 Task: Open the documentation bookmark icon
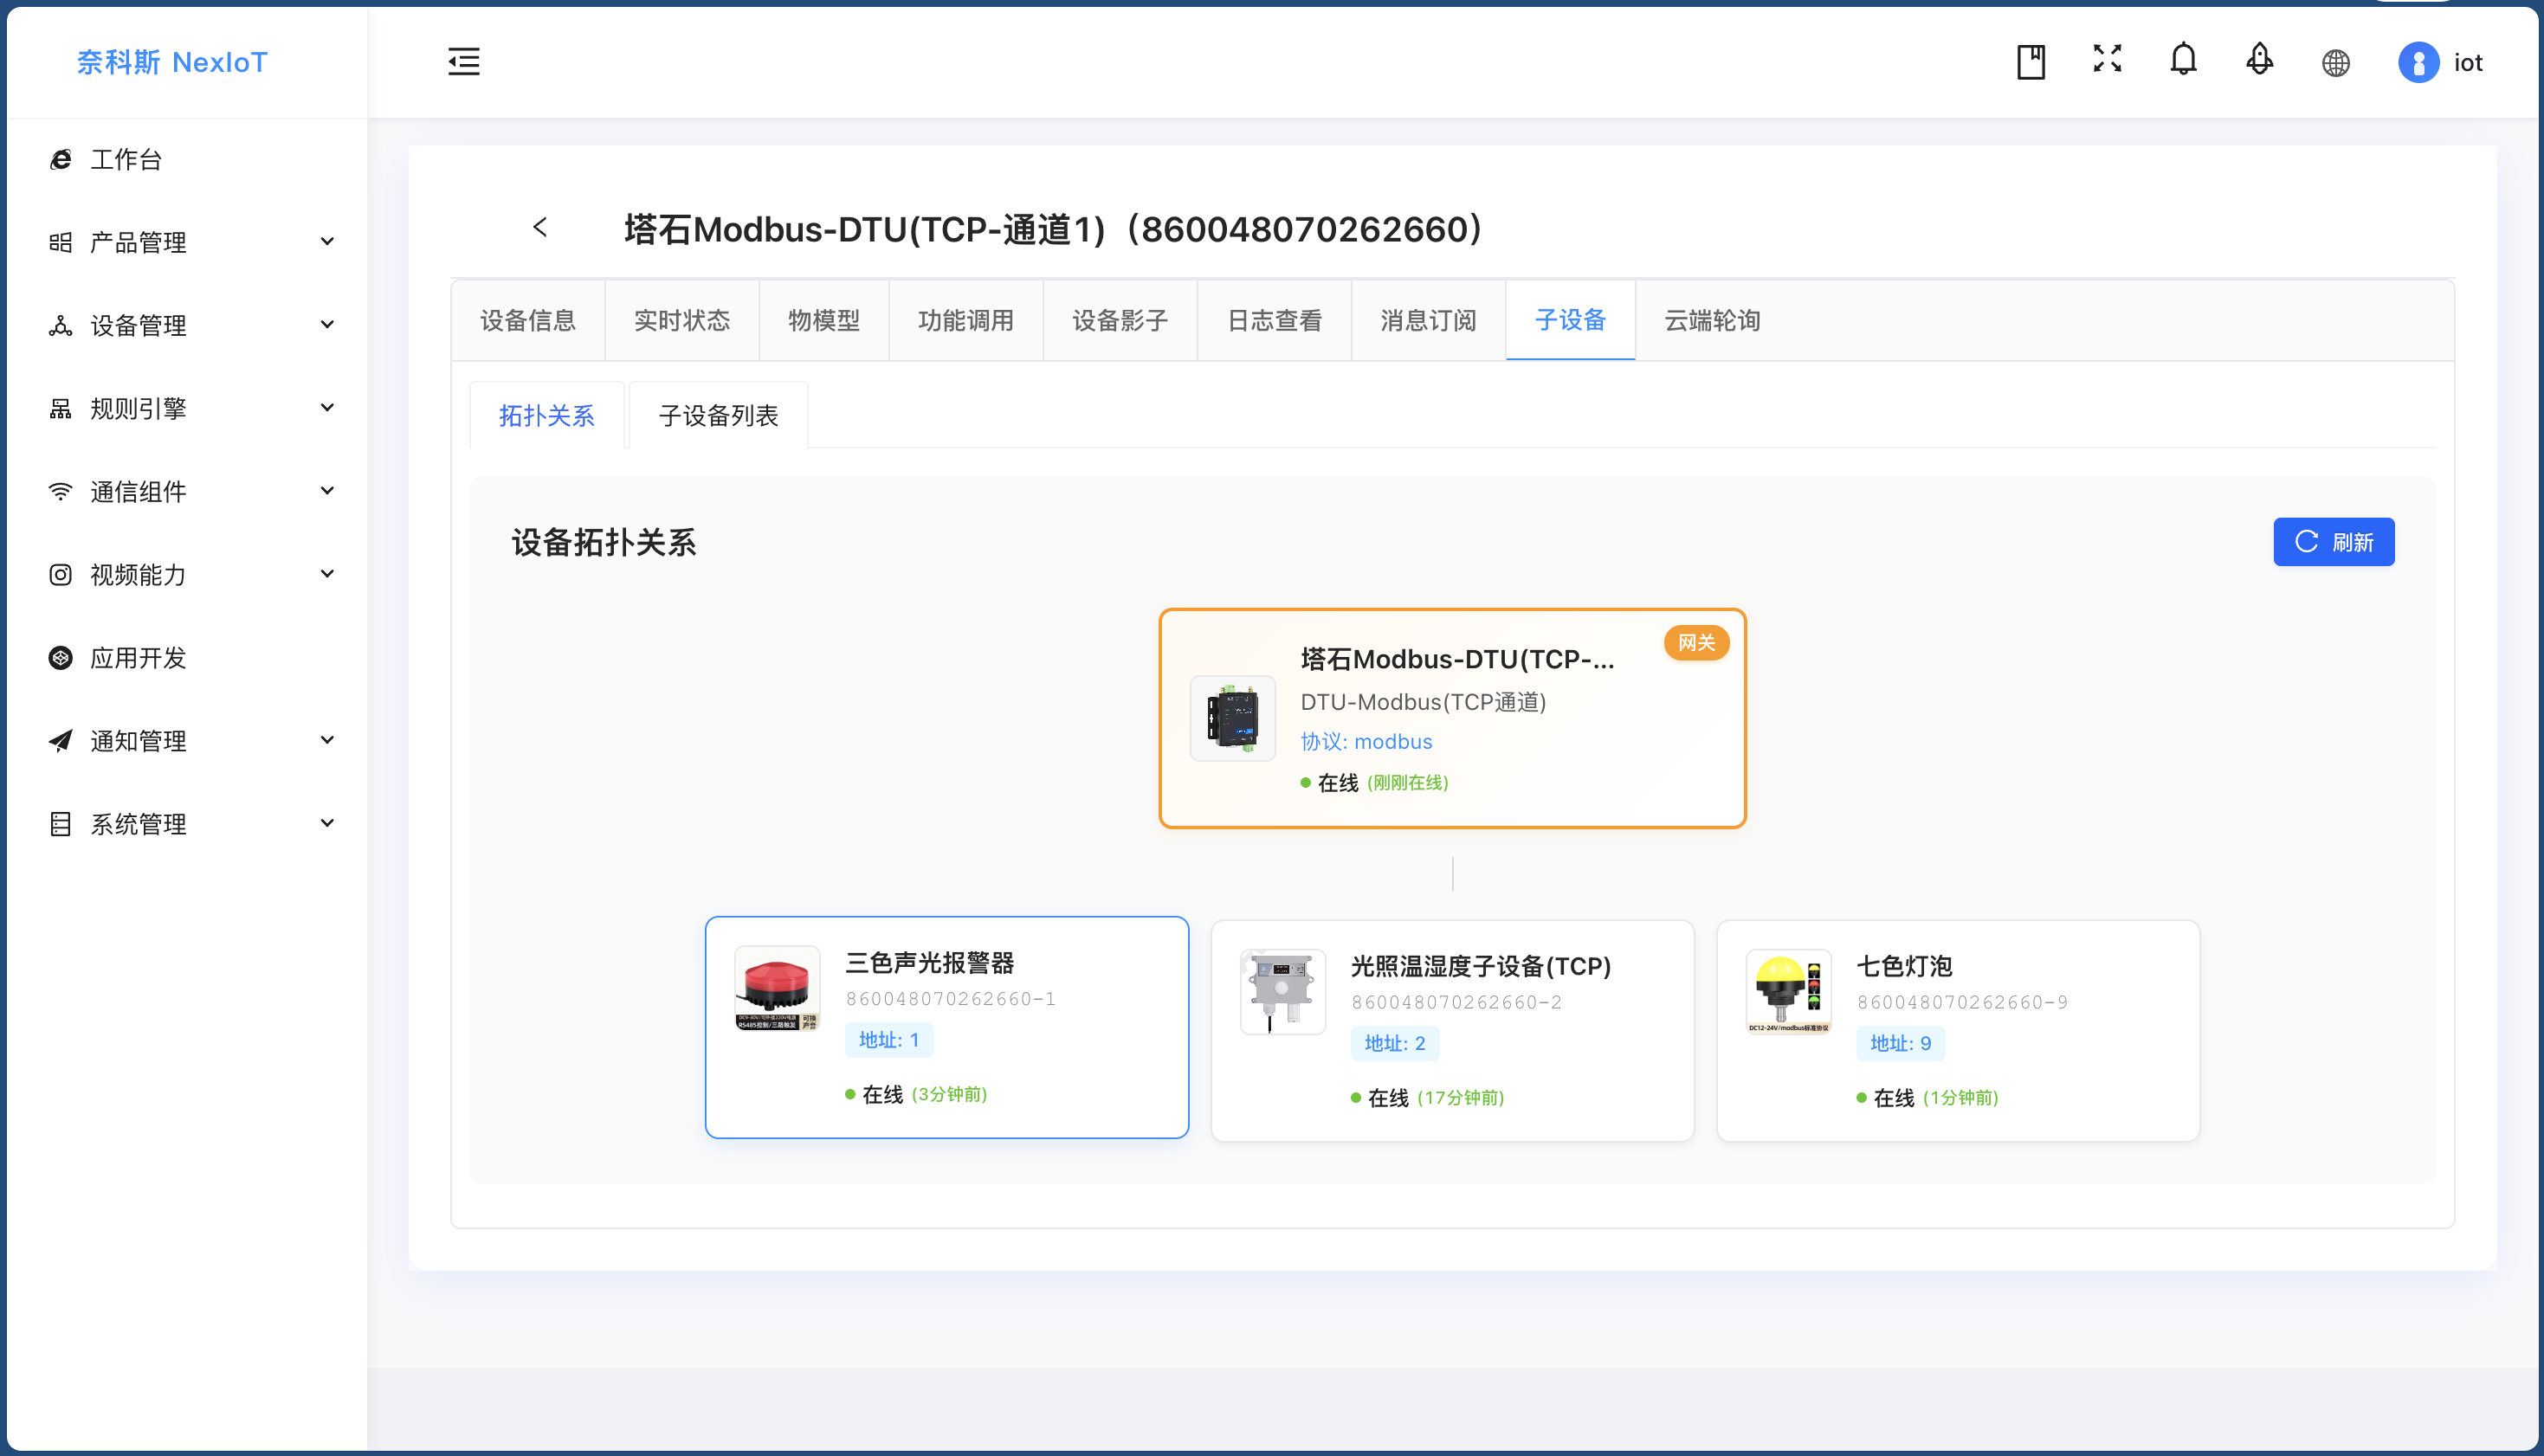point(2030,62)
